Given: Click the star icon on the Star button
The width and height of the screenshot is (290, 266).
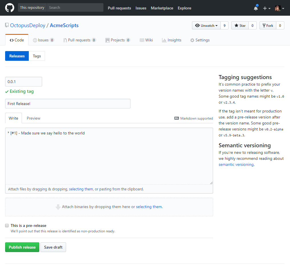Looking at the screenshot, I should [237, 25].
